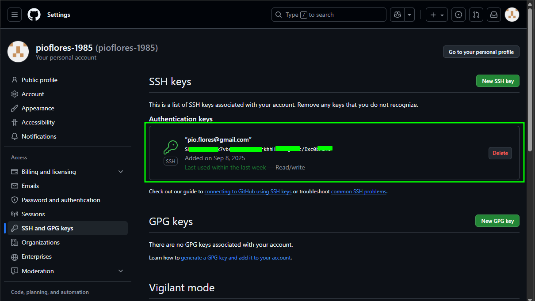This screenshot has width=535, height=301.
Task: Open the Create new plus dropdown
Action: (x=436, y=15)
